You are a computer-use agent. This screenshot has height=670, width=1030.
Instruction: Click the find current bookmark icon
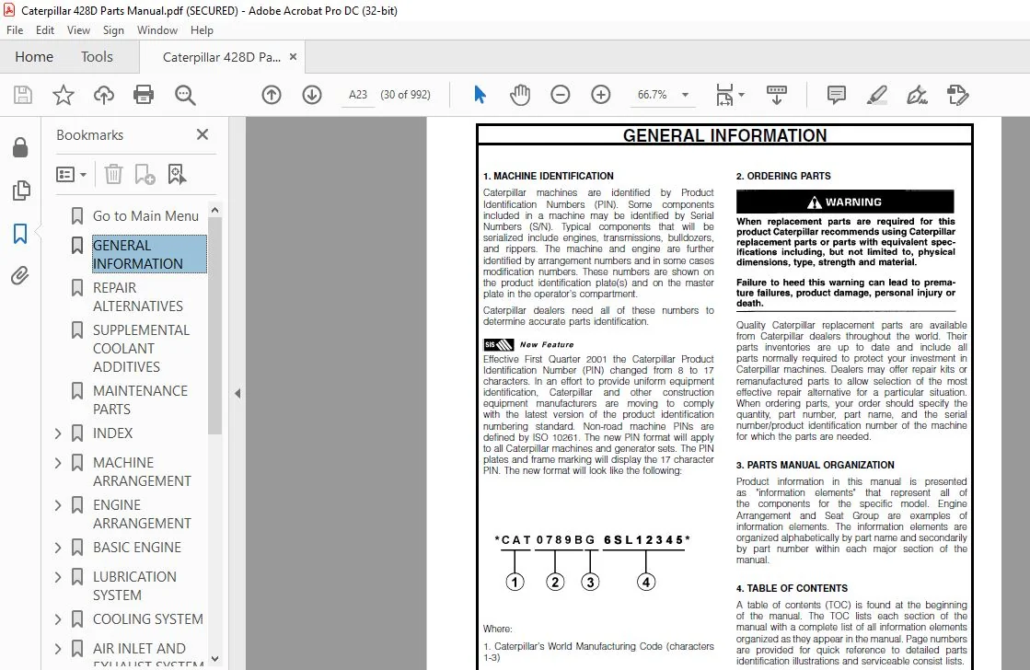pyautogui.click(x=177, y=174)
